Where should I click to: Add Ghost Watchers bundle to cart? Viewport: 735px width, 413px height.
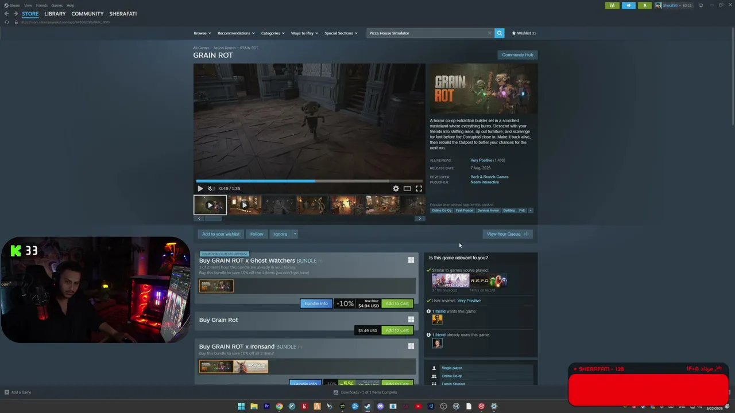pyautogui.click(x=397, y=303)
